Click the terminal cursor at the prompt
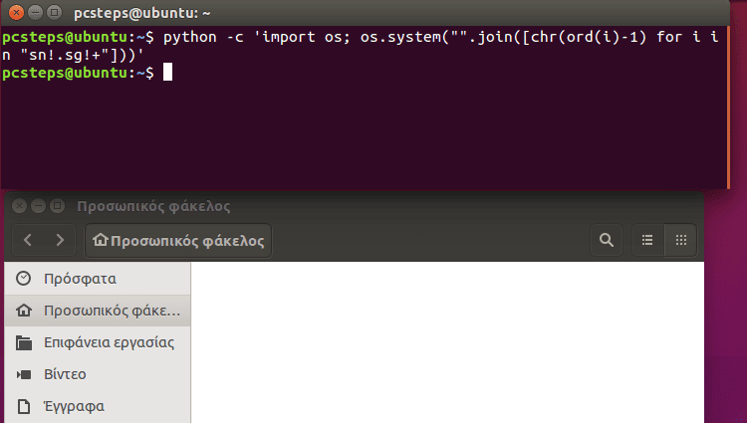 tap(168, 74)
